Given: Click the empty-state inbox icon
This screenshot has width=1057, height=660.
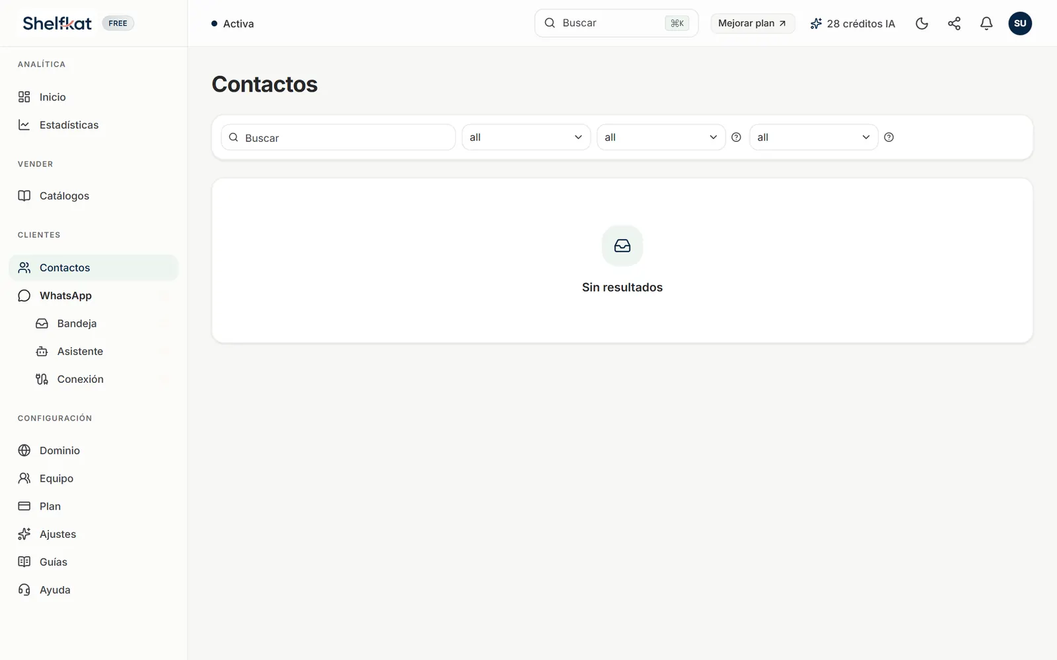Looking at the screenshot, I should point(622,246).
